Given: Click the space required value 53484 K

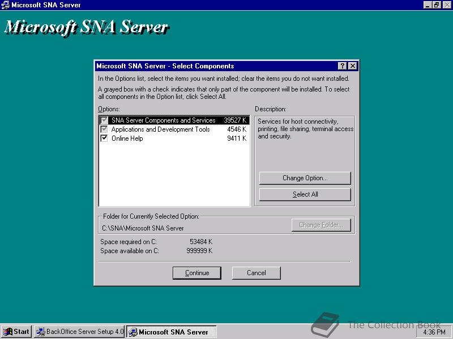Looking at the screenshot, I should pos(201,242).
